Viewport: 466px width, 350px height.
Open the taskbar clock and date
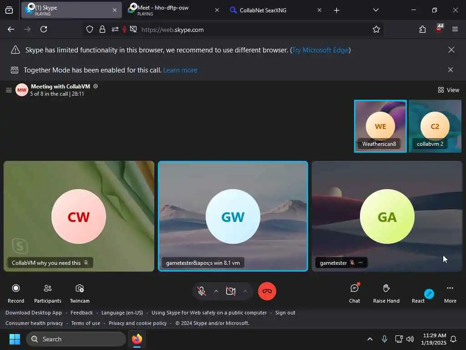(434, 339)
